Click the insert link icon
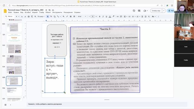The width and height of the screenshot is (194, 109). [118, 17]
